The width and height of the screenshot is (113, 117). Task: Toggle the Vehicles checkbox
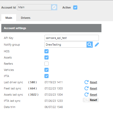[46, 70]
